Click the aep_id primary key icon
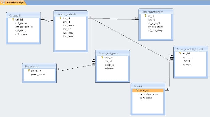 (102, 57)
